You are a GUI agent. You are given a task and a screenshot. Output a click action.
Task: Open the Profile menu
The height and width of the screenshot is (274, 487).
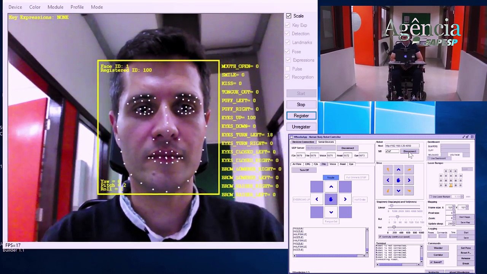click(77, 7)
